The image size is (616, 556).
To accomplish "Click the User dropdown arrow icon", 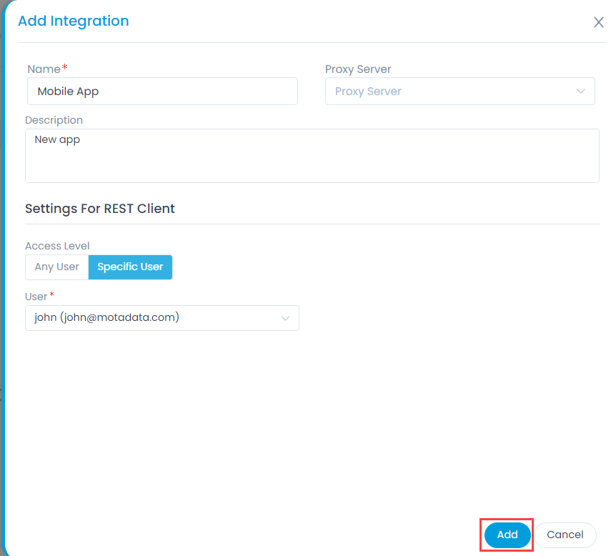I will click(286, 318).
